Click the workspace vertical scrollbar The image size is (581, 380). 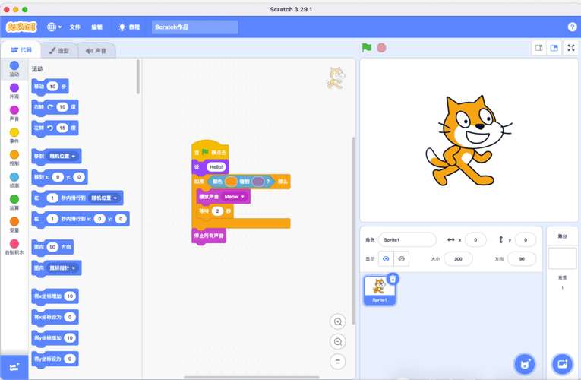(x=353, y=230)
